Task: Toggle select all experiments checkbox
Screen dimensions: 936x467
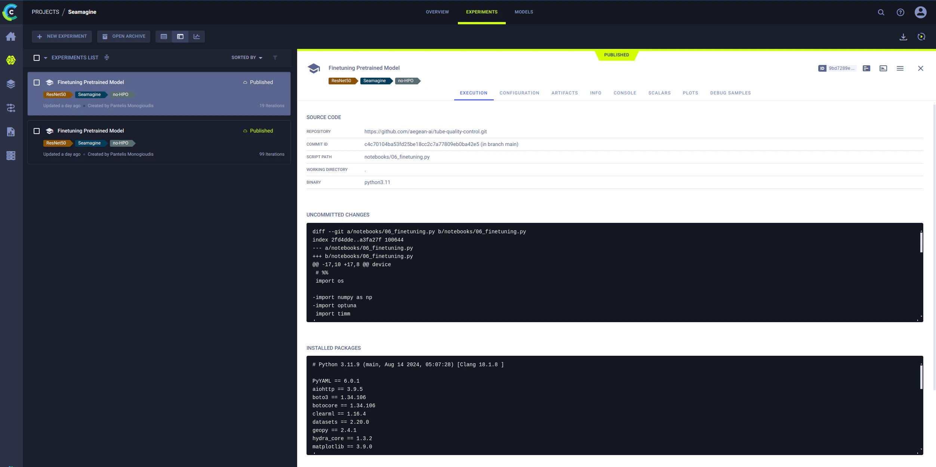Action: [37, 57]
